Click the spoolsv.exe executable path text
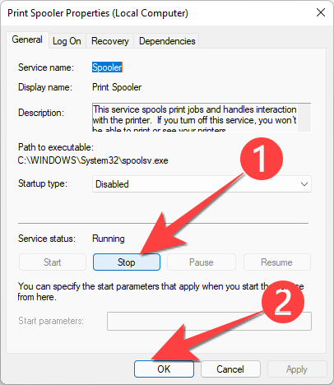334x385 pixels. click(93, 160)
